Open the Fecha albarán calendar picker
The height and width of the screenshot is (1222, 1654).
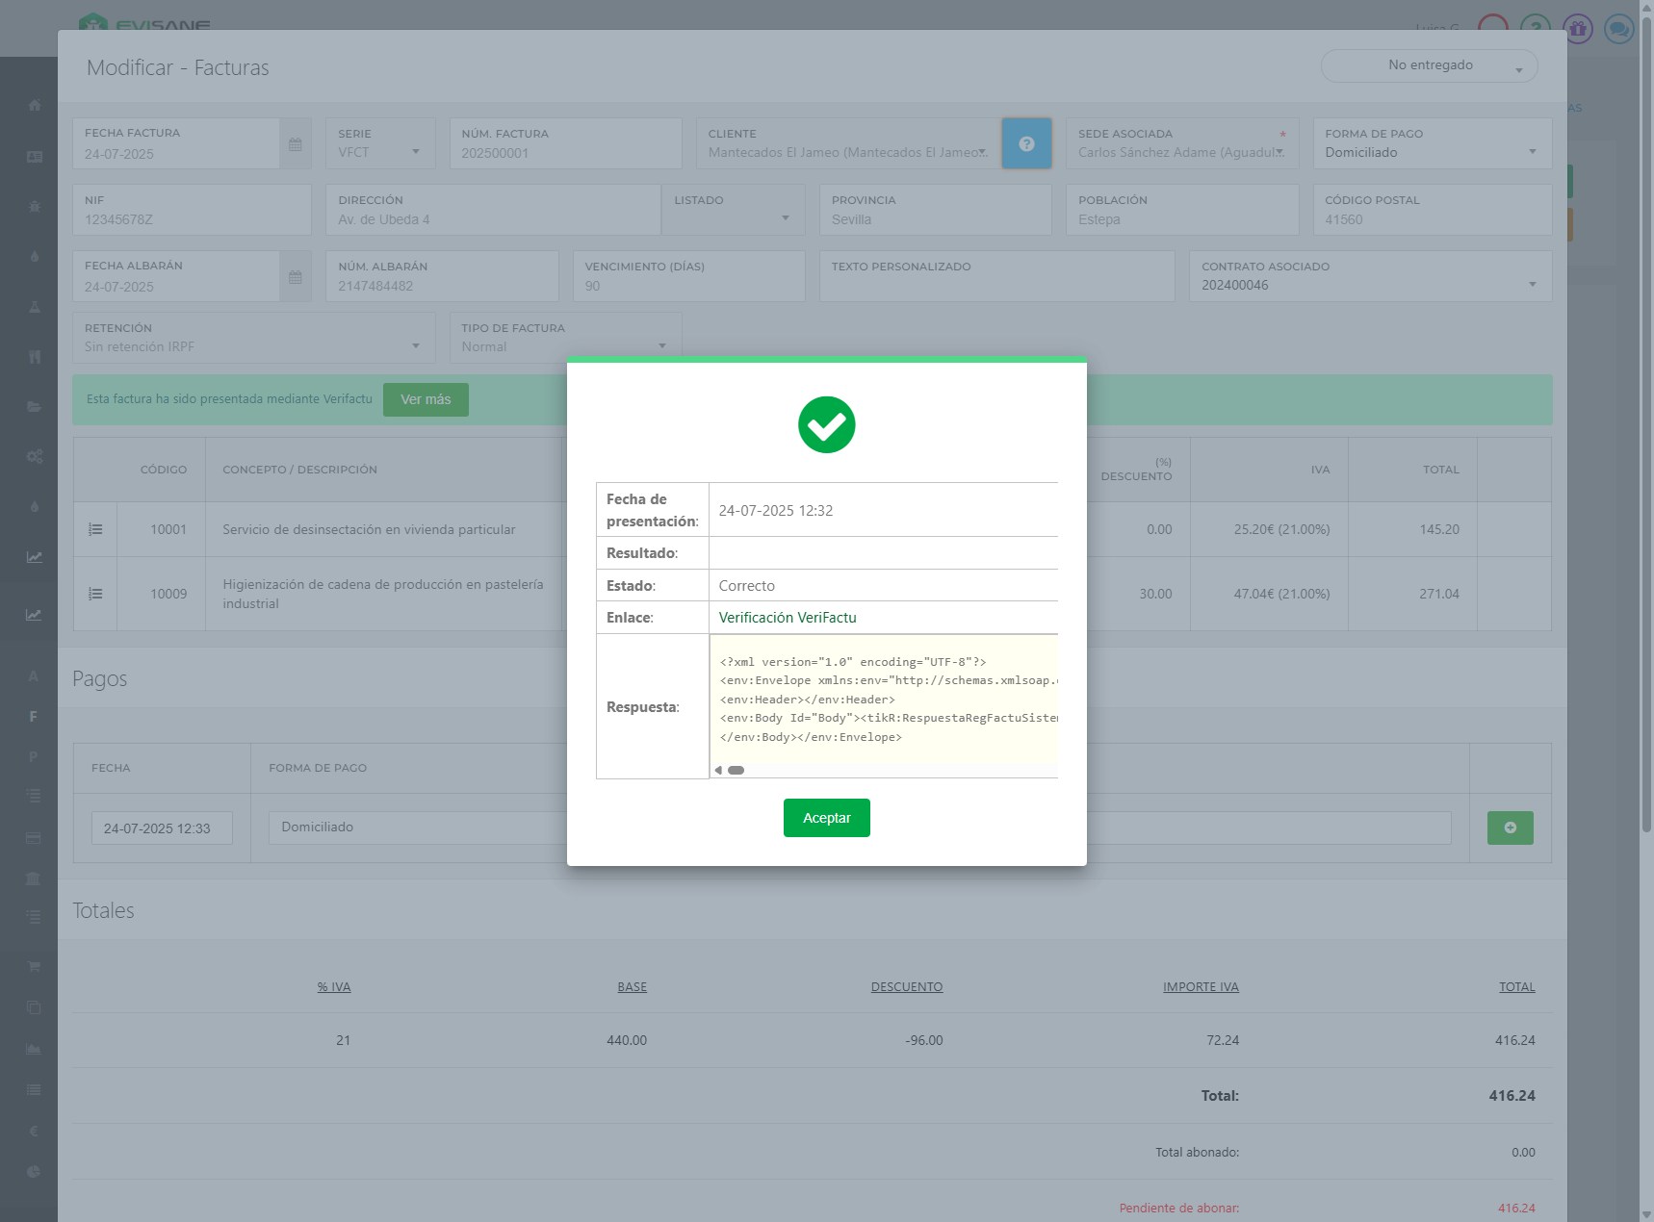pos(296,277)
